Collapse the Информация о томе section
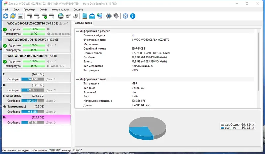 pos(78,79)
